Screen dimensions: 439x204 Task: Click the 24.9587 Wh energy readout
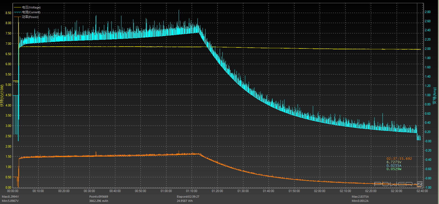[x=185, y=201]
